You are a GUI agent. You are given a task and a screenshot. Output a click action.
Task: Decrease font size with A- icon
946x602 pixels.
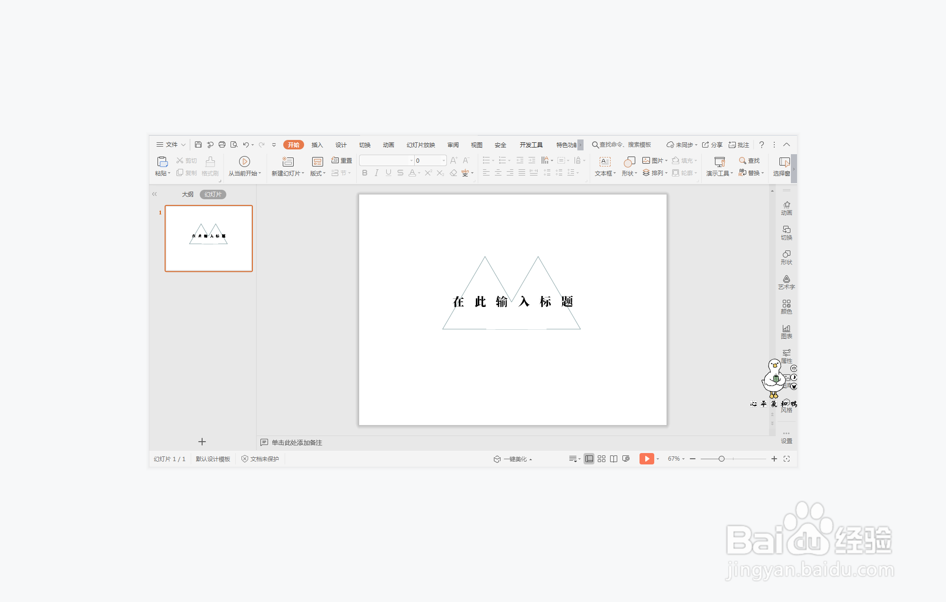tap(466, 160)
